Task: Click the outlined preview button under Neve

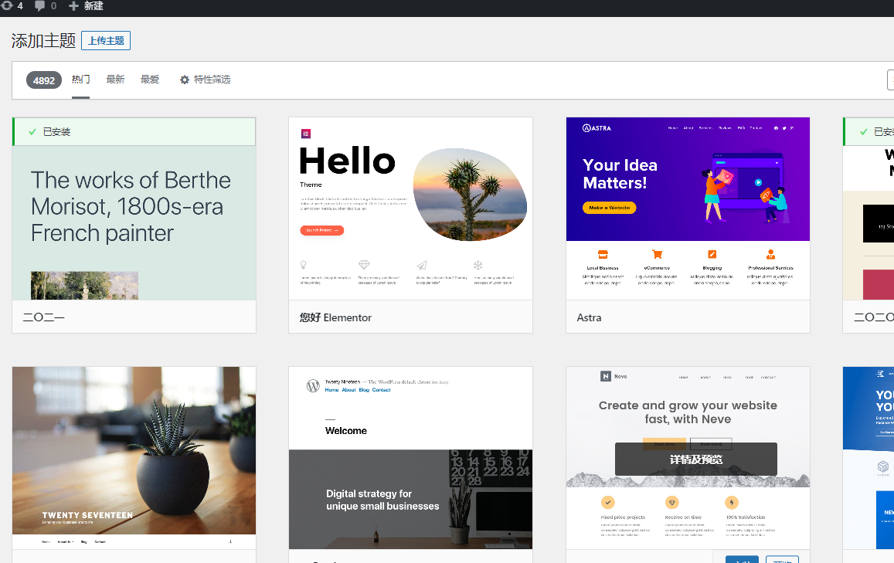Action: click(x=782, y=559)
